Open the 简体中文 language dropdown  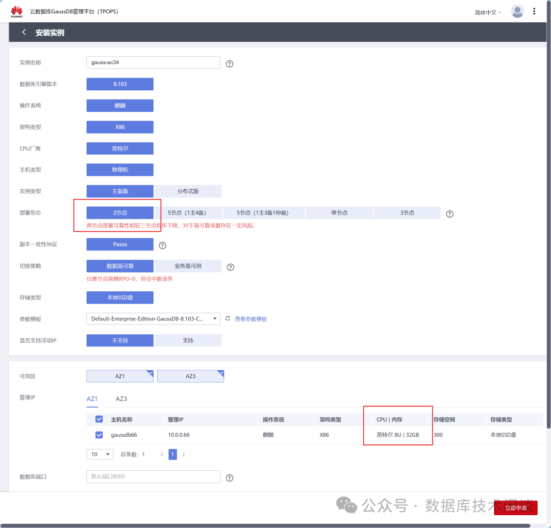pyautogui.click(x=488, y=13)
